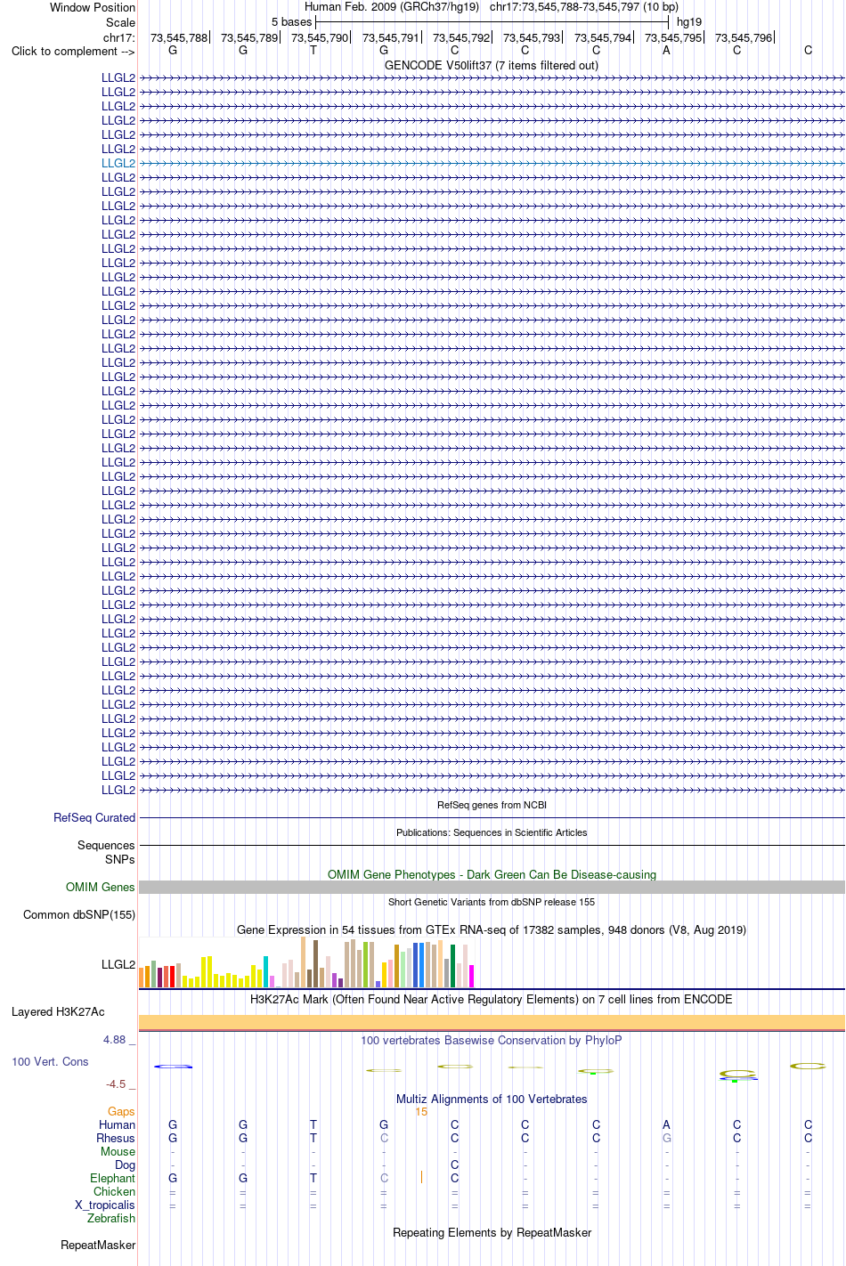Click the orange gap count 15
The height and width of the screenshot is (1266, 846).
(421, 1111)
